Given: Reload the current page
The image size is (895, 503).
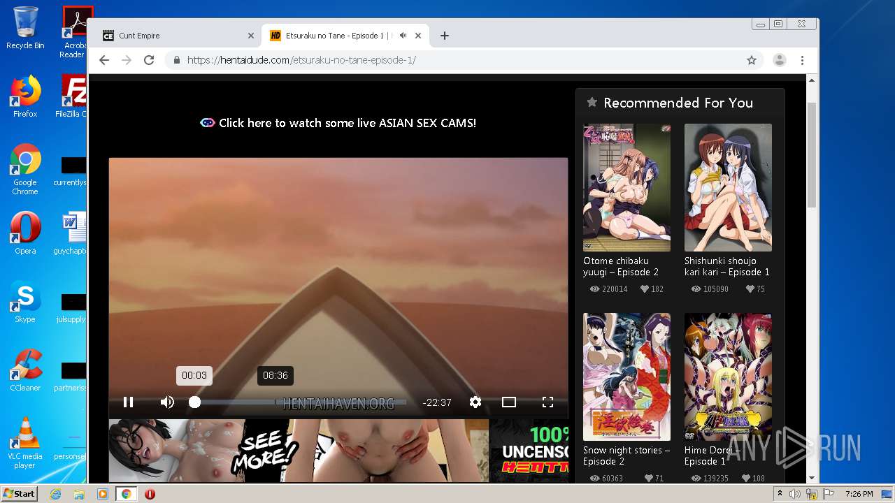Looking at the screenshot, I should pyautogui.click(x=149, y=60).
